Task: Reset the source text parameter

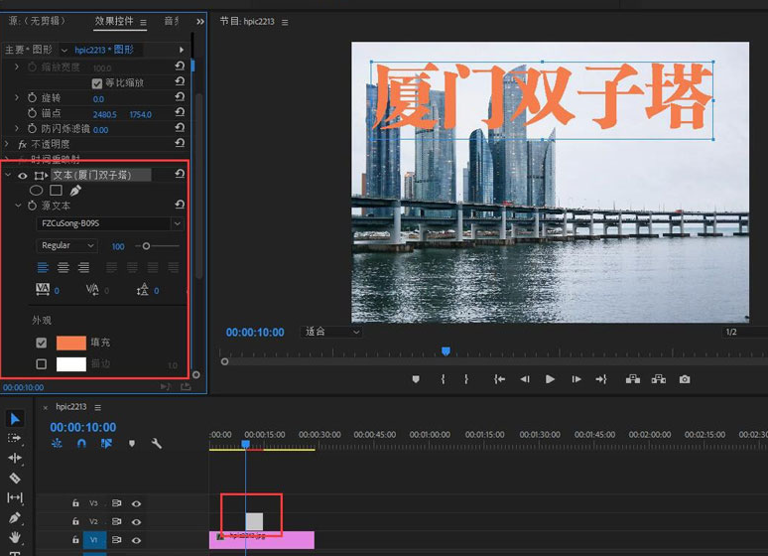Action: tap(179, 206)
